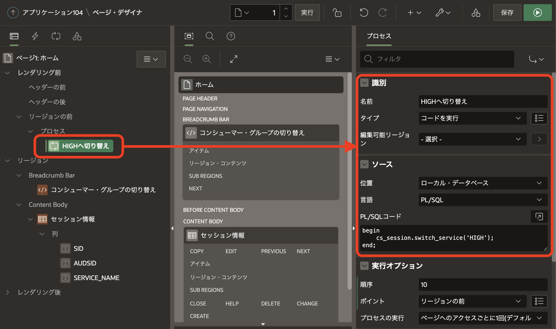The height and width of the screenshot is (329, 556).
Task: Open the 編集可能リージョン select dropdown
Action: click(472, 139)
